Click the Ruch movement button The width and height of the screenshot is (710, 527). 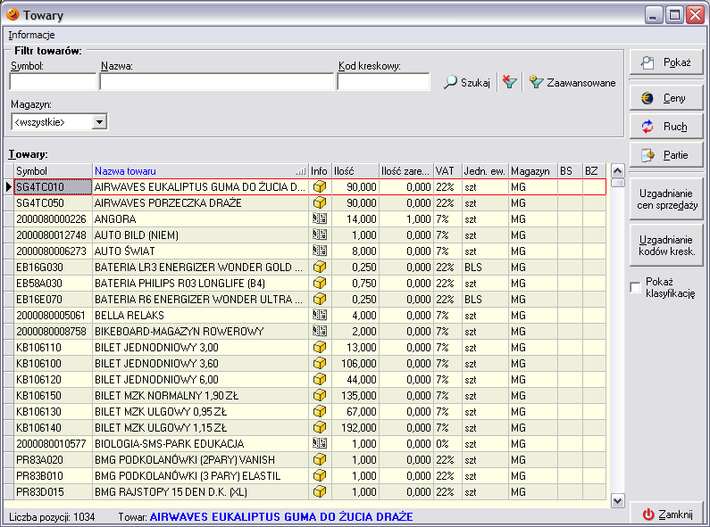tap(666, 127)
